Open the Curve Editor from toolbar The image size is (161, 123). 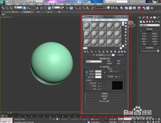click(x=130, y=8)
